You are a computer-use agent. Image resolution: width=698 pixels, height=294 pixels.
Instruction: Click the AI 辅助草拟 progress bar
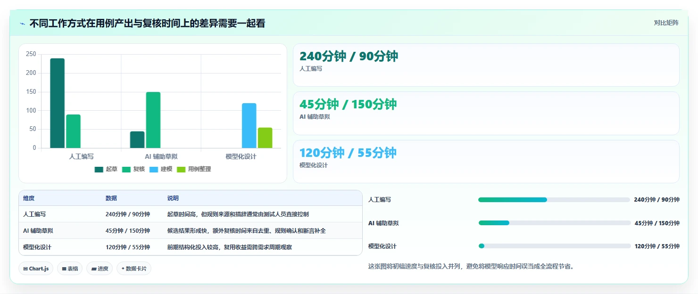pyautogui.click(x=555, y=223)
